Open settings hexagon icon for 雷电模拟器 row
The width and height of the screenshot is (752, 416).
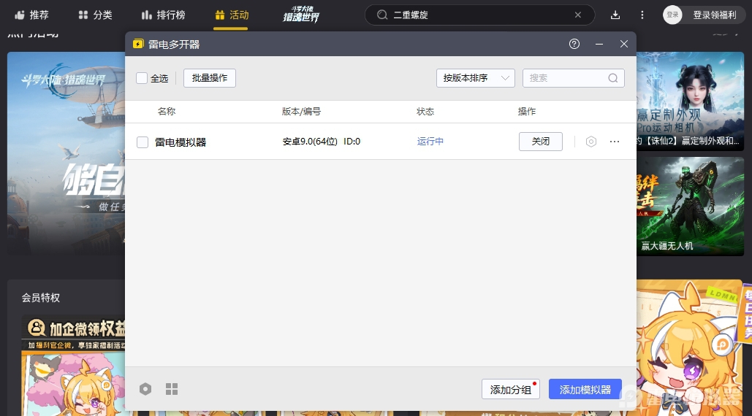pos(591,142)
